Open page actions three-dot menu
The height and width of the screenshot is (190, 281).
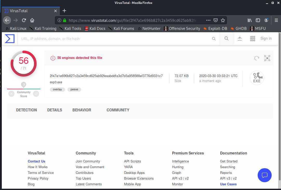click(x=208, y=20)
